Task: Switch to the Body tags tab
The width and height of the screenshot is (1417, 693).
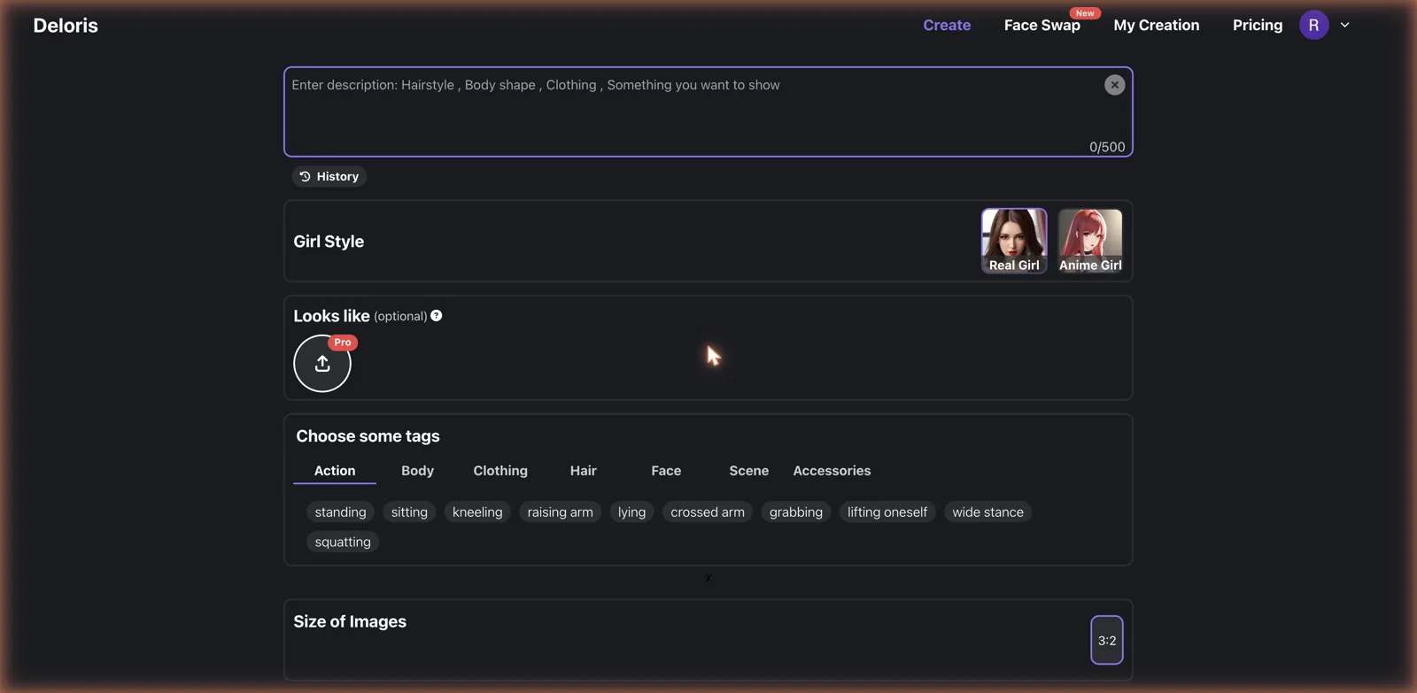Action: point(417,471)
